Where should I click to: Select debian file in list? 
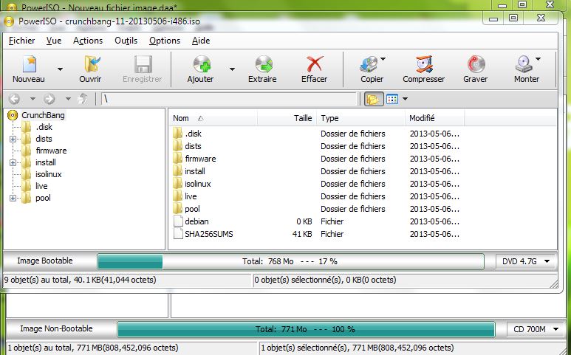196,221
